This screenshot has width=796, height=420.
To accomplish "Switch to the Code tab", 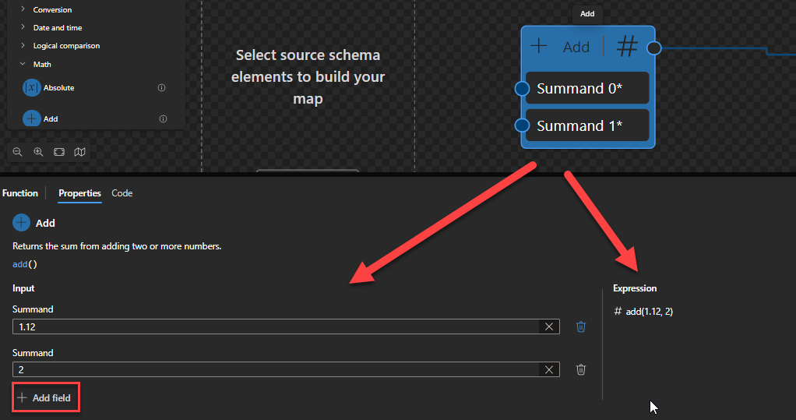I will [x=122, y=193].
